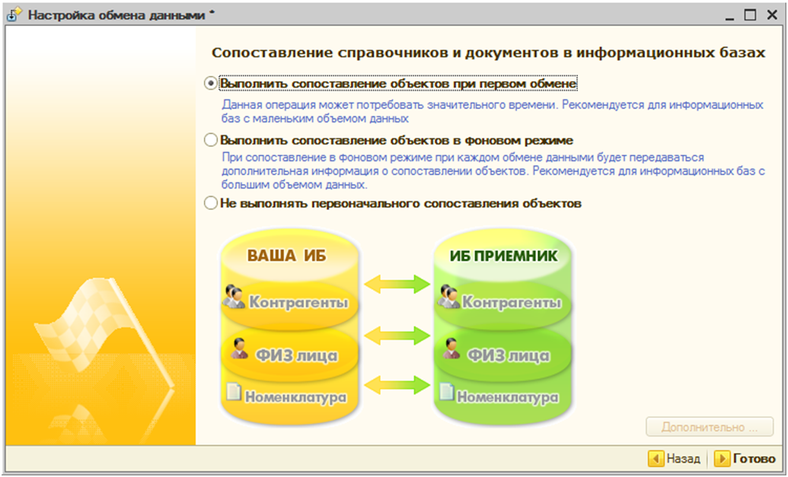
Task: Click the ФИЗ лица person icon in ИБ ПРИЕМНИК
Action: tap(452, 348)
